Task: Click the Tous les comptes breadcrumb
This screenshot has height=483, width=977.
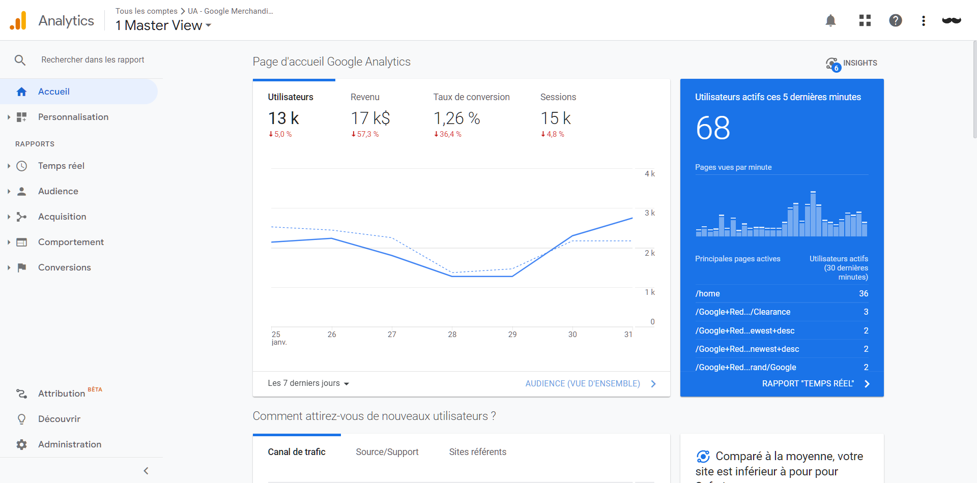Action: pyautogui.click(x=147, y=11)
